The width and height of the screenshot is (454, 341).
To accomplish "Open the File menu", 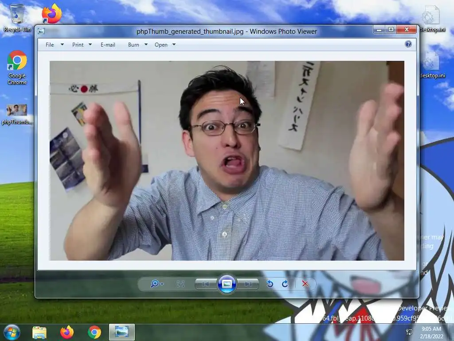I will pyautogui.click(x=50, y=45).
